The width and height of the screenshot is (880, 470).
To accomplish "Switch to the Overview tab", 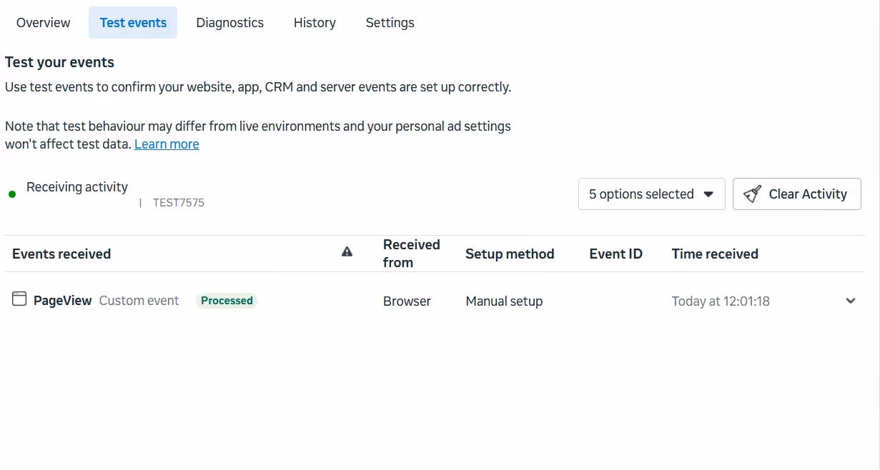I will (x=44, y=23).
